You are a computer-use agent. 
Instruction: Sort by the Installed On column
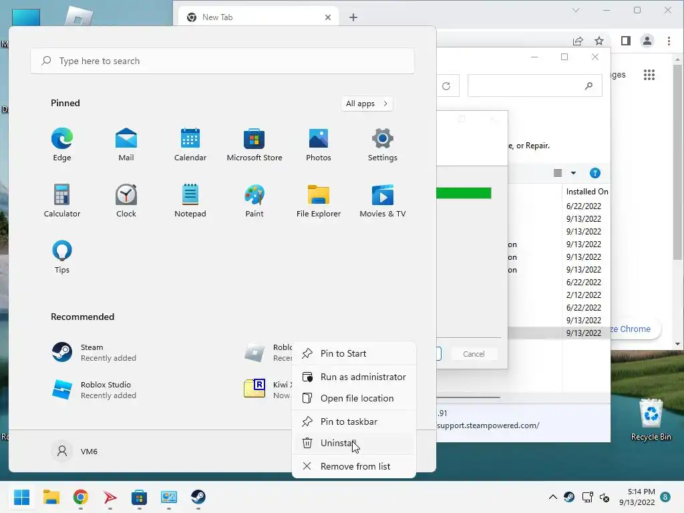coord(586,192)
